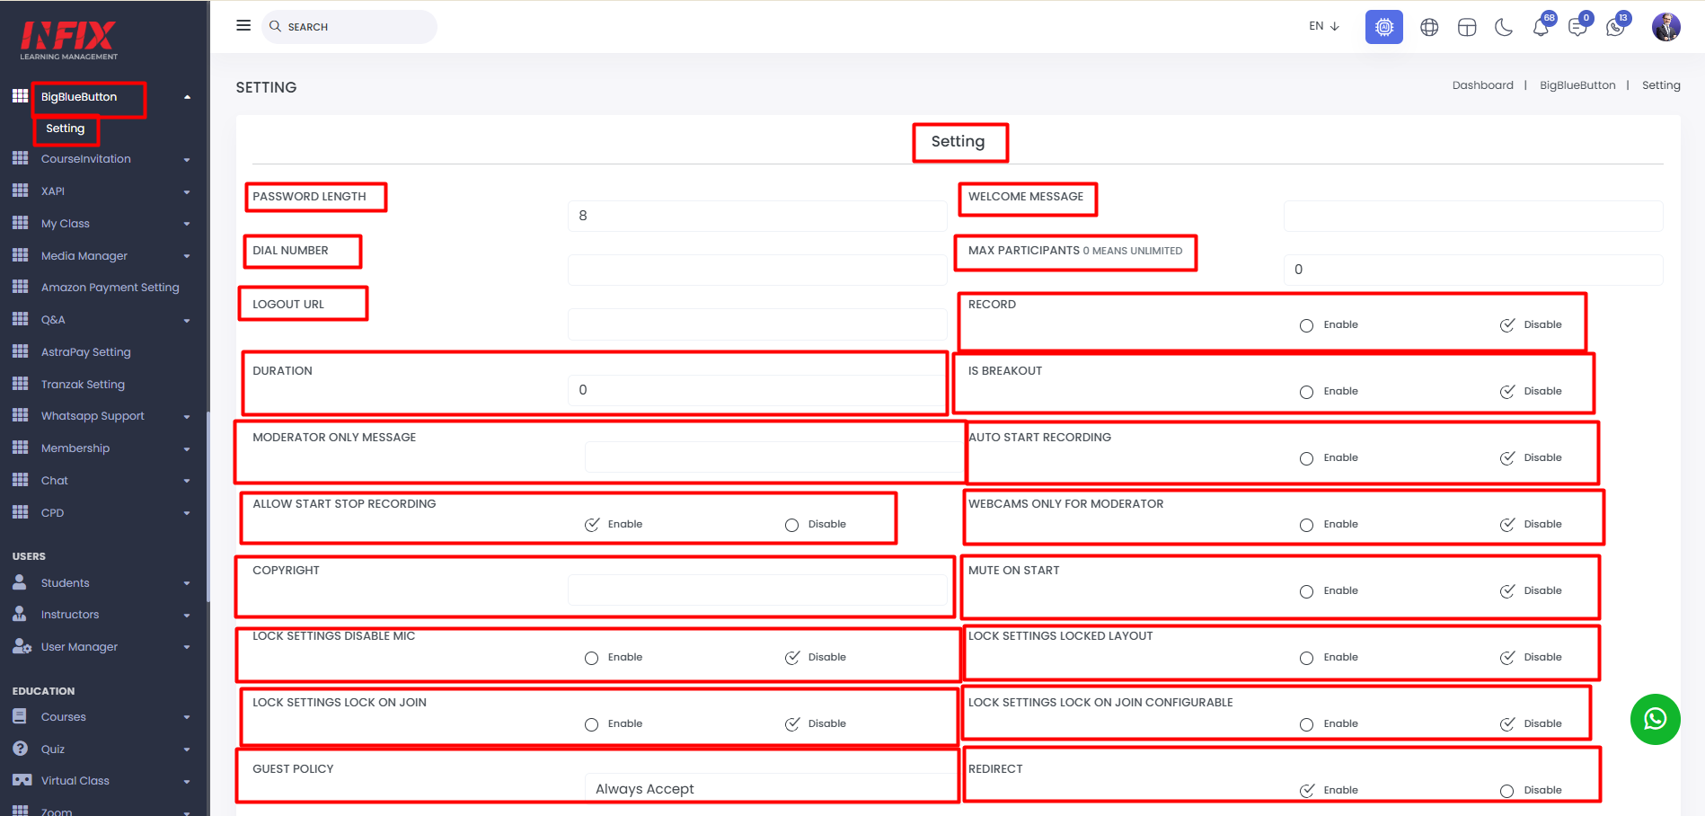Click the Media Manager grid icon
Viewport: 1705px width, 816px height.
pyautogui.click(x=20, y=255)
